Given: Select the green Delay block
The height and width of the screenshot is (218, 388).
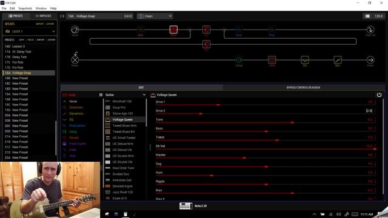Looking at the screenshot, I should coord(239,60).
